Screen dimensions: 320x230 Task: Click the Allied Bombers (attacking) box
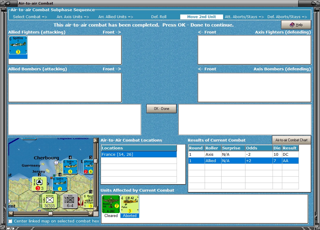pyautogui.click(x=65, y=88)
